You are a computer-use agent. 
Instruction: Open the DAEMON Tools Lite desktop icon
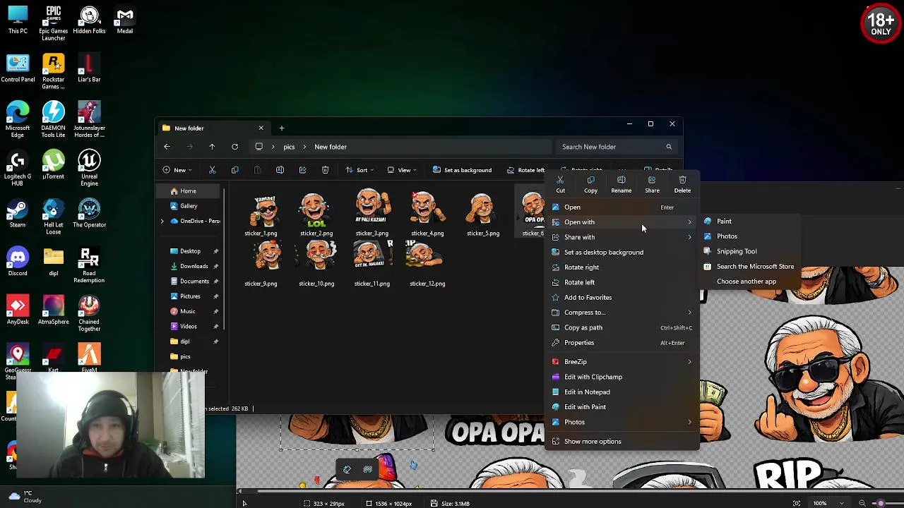pyautogui.click(x=53, y=120)
